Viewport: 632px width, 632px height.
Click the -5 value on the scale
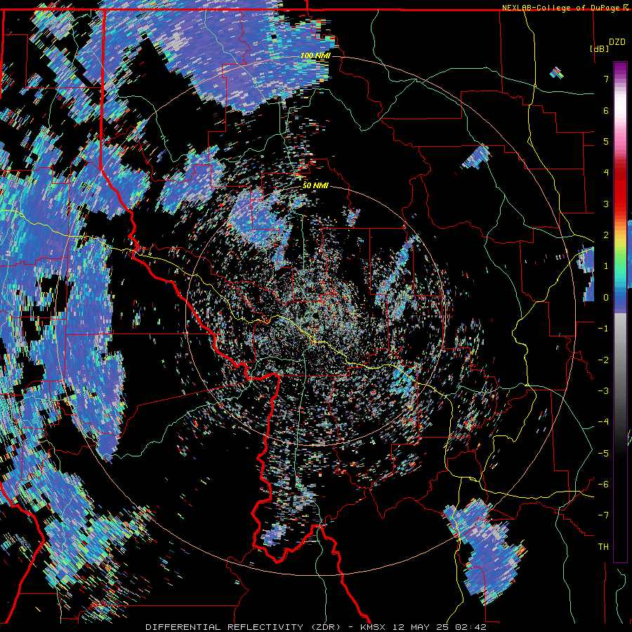603,454
